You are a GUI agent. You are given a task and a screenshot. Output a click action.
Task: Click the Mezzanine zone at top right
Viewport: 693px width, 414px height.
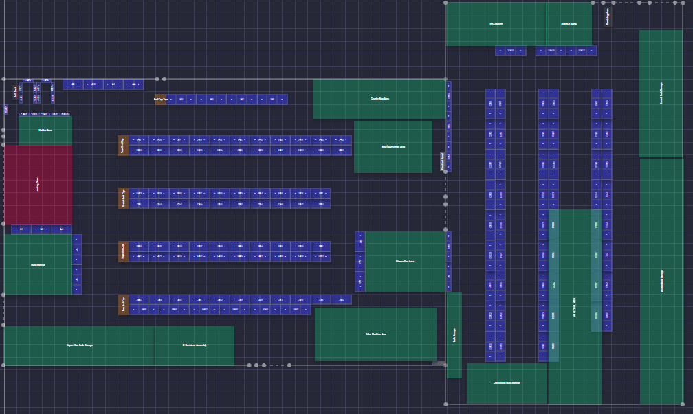(x=497, y=23)
